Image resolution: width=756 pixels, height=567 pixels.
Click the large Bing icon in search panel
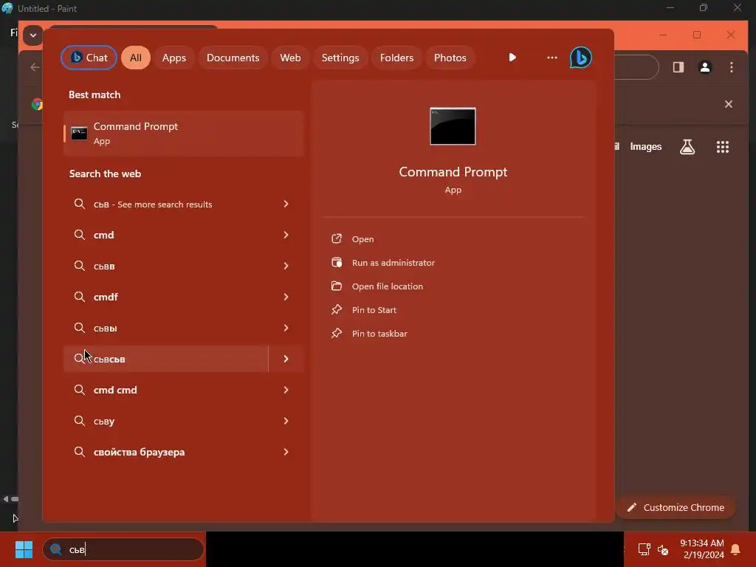click(x=580, y=58)
